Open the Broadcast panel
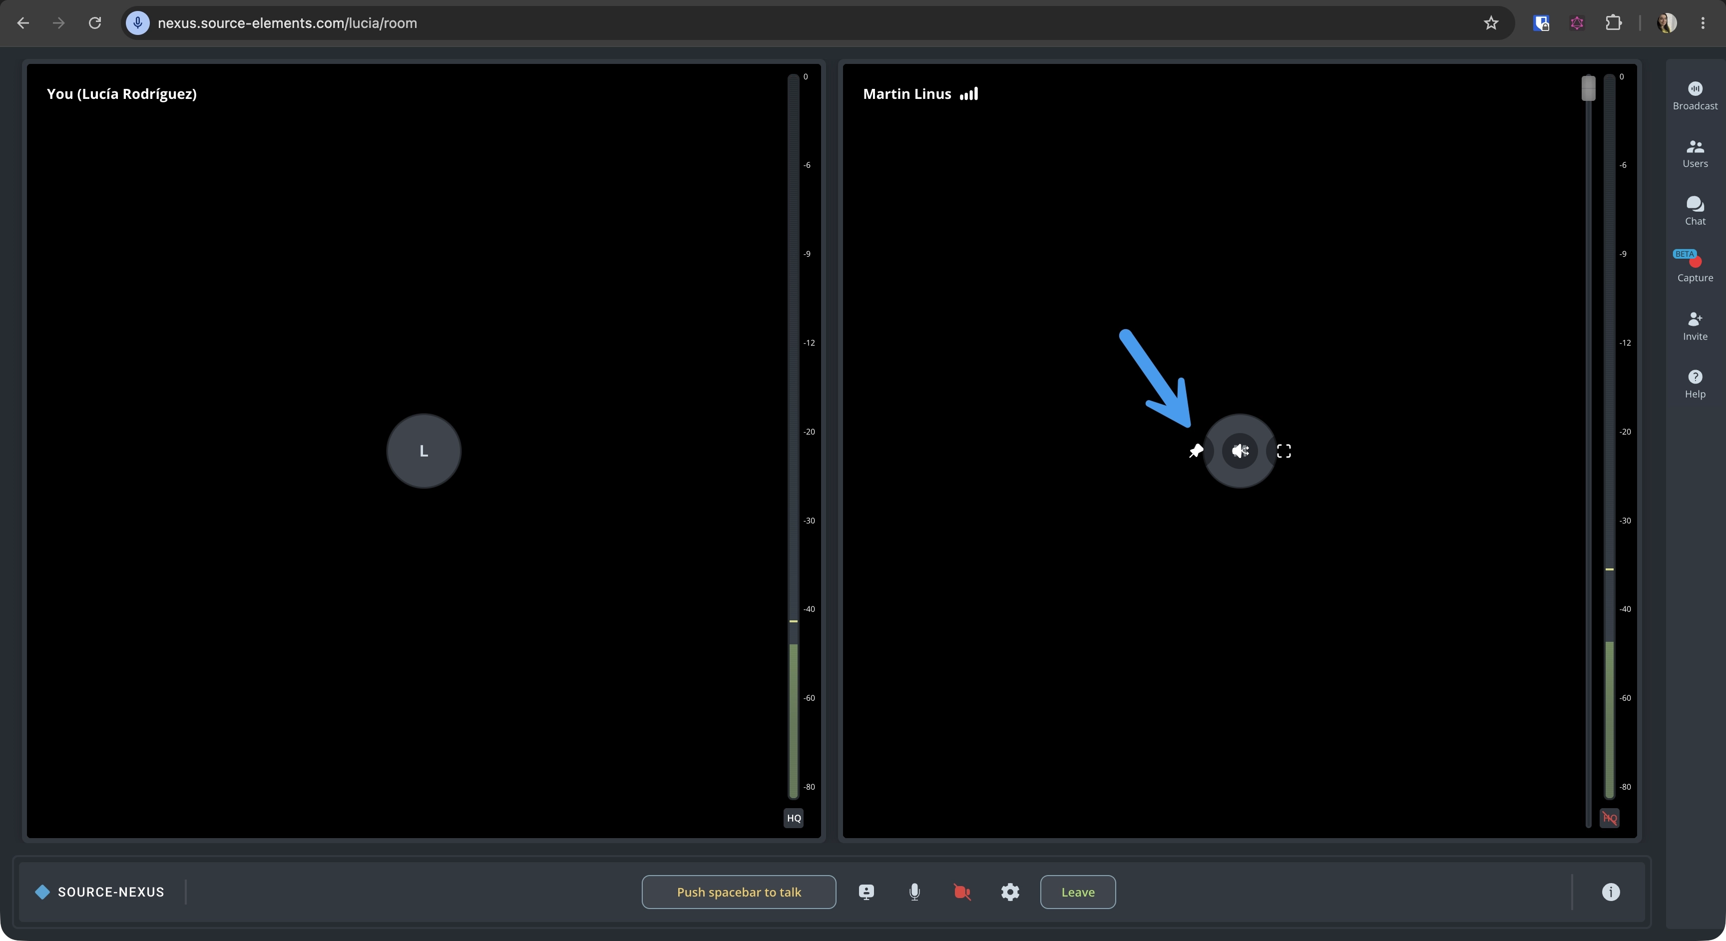Image resolution: width=1726 pixels, height=941 pixels. point(1695,96)
